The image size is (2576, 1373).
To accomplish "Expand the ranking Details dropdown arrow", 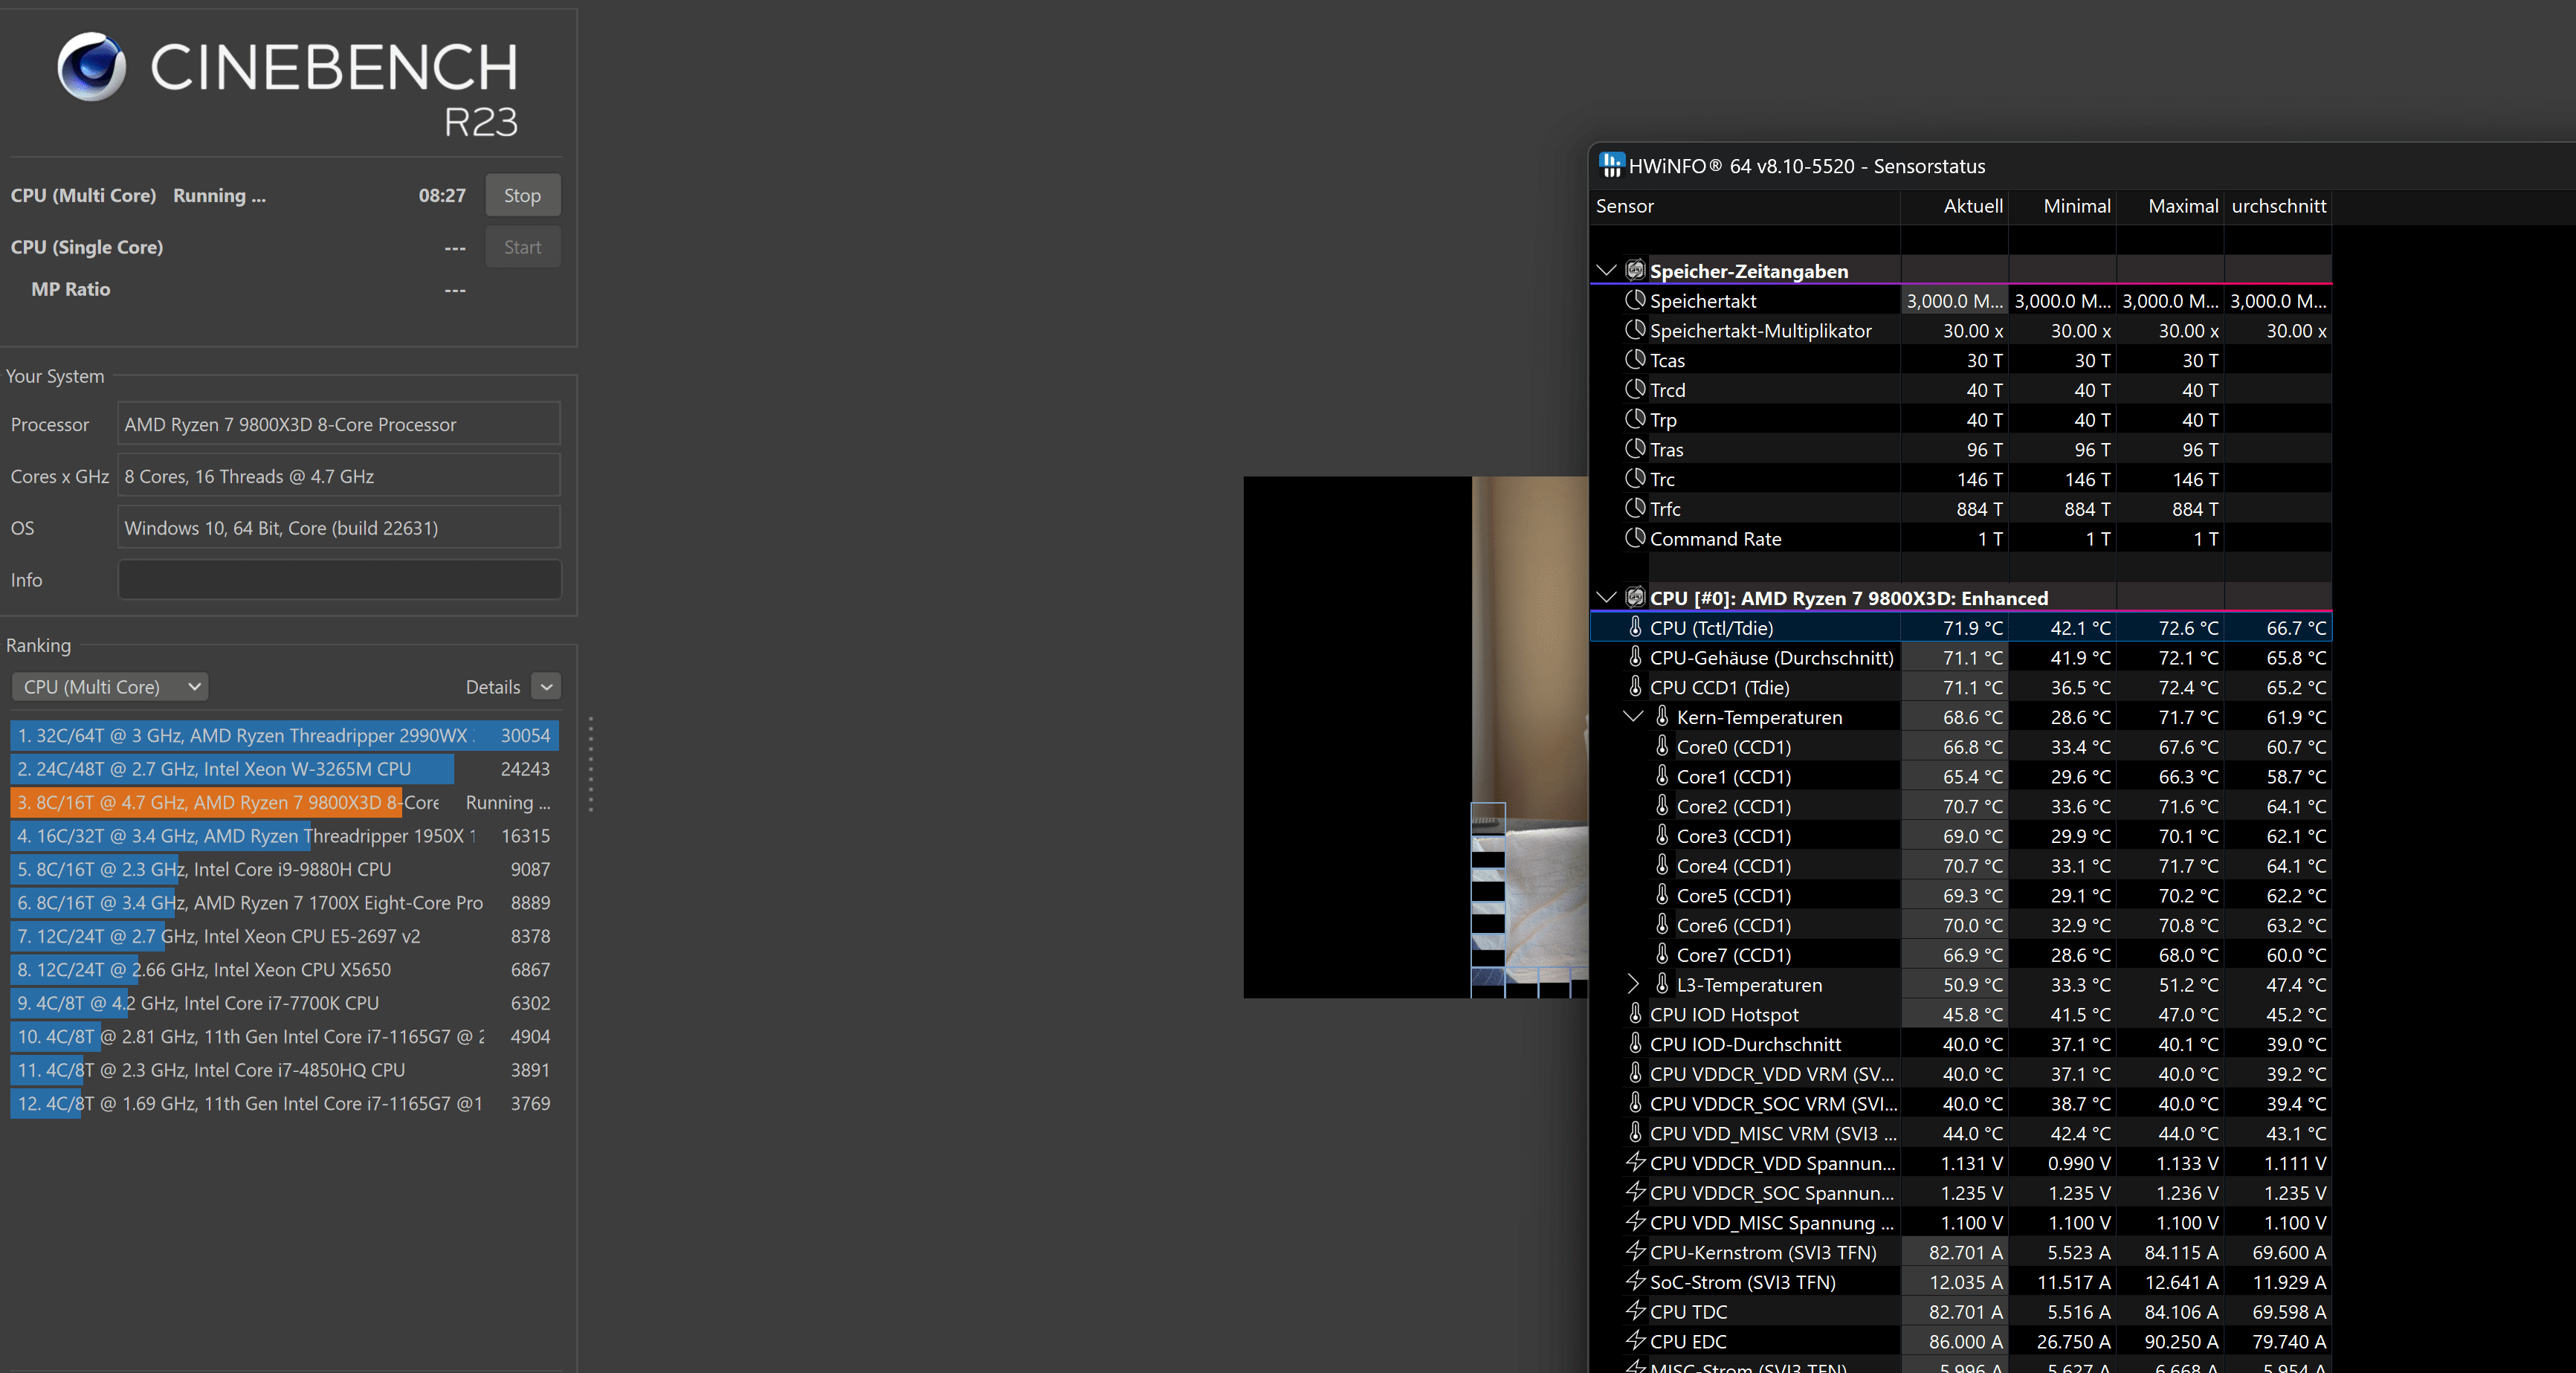I will [546, 687].
